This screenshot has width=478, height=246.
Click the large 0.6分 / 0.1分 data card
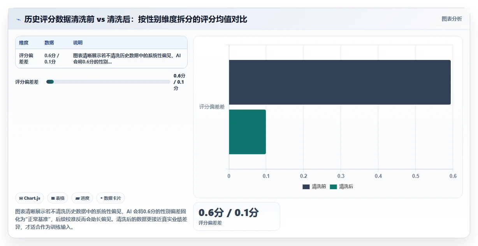point(236,216)
